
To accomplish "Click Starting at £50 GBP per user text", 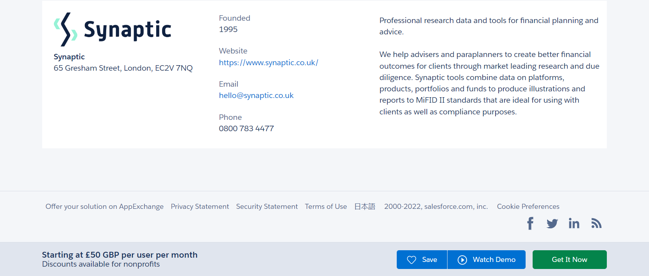I will [120, 255].
